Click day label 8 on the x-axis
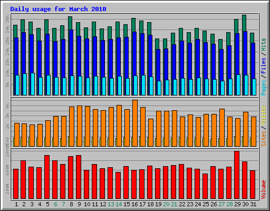270x211 pixels. pyautogui.click(x=71, y=204)
